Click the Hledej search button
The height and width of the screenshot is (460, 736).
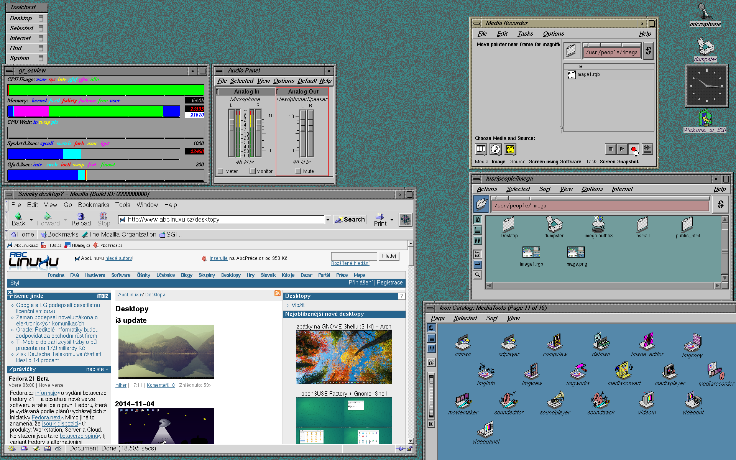tap(389, 256)
